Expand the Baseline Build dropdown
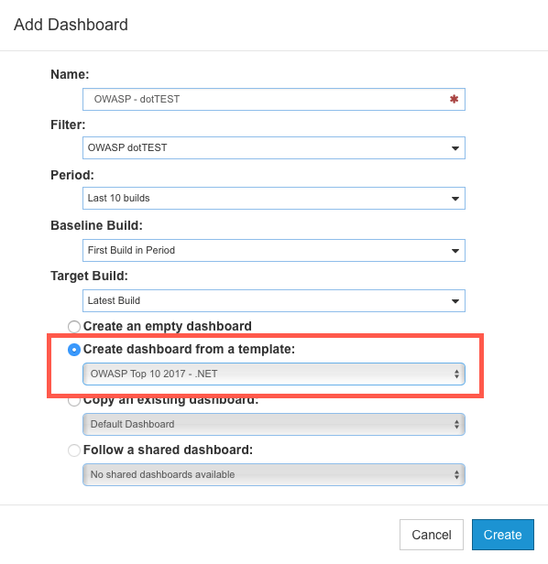 [274, 250]
